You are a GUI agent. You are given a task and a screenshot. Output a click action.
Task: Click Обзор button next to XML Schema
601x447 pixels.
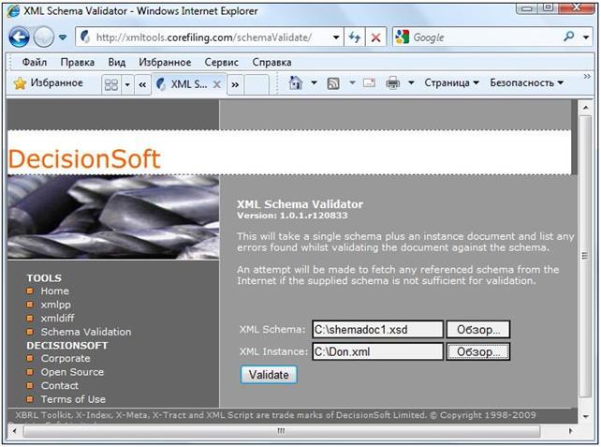coord(477,330)
